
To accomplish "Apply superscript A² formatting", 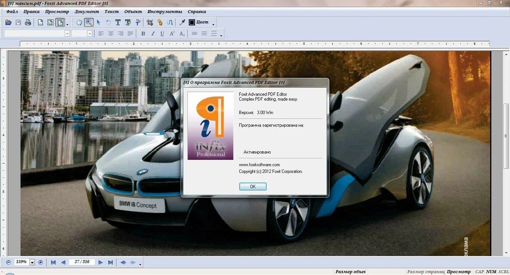I will 172,34.
